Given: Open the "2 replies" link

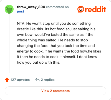Looking at the screenshot, I should pos(48,80).
